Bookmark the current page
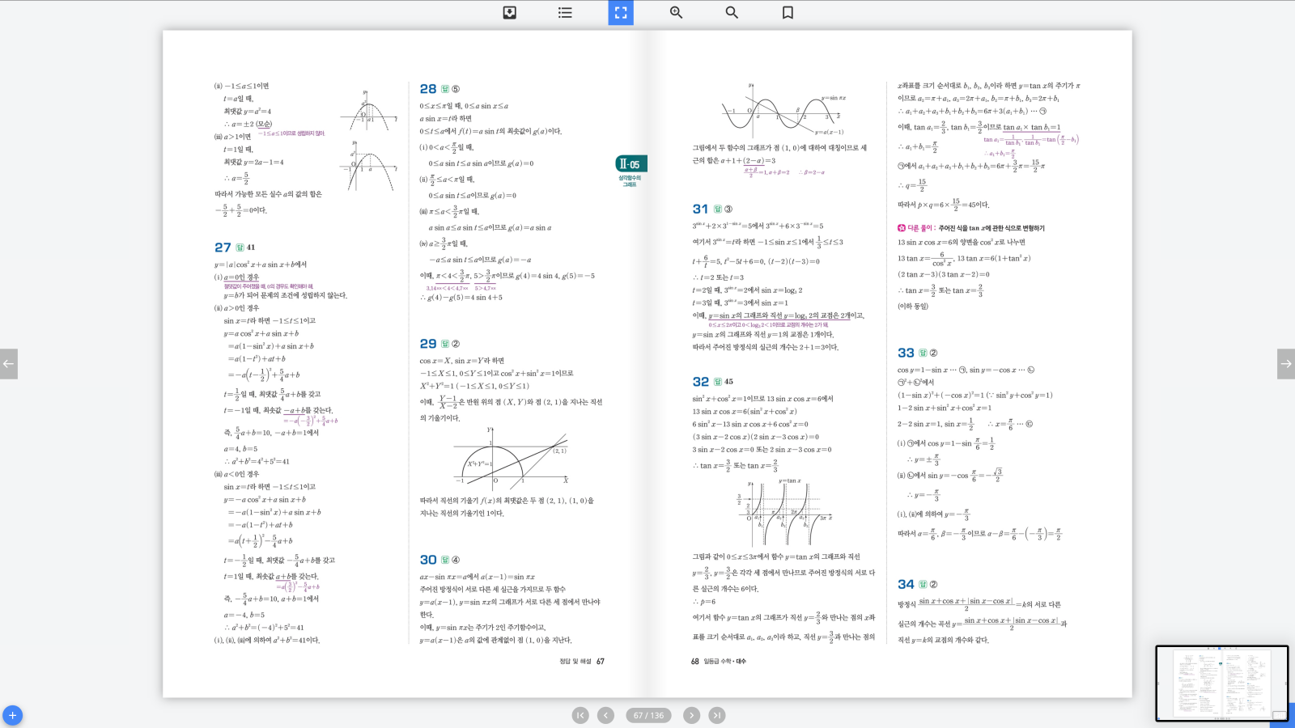Screen dimensions: 1295x728 click(x=788, y=13)
